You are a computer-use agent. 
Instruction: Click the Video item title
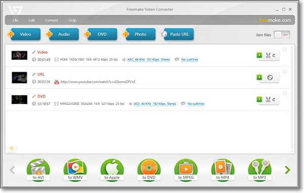click(x=42, y=52)
